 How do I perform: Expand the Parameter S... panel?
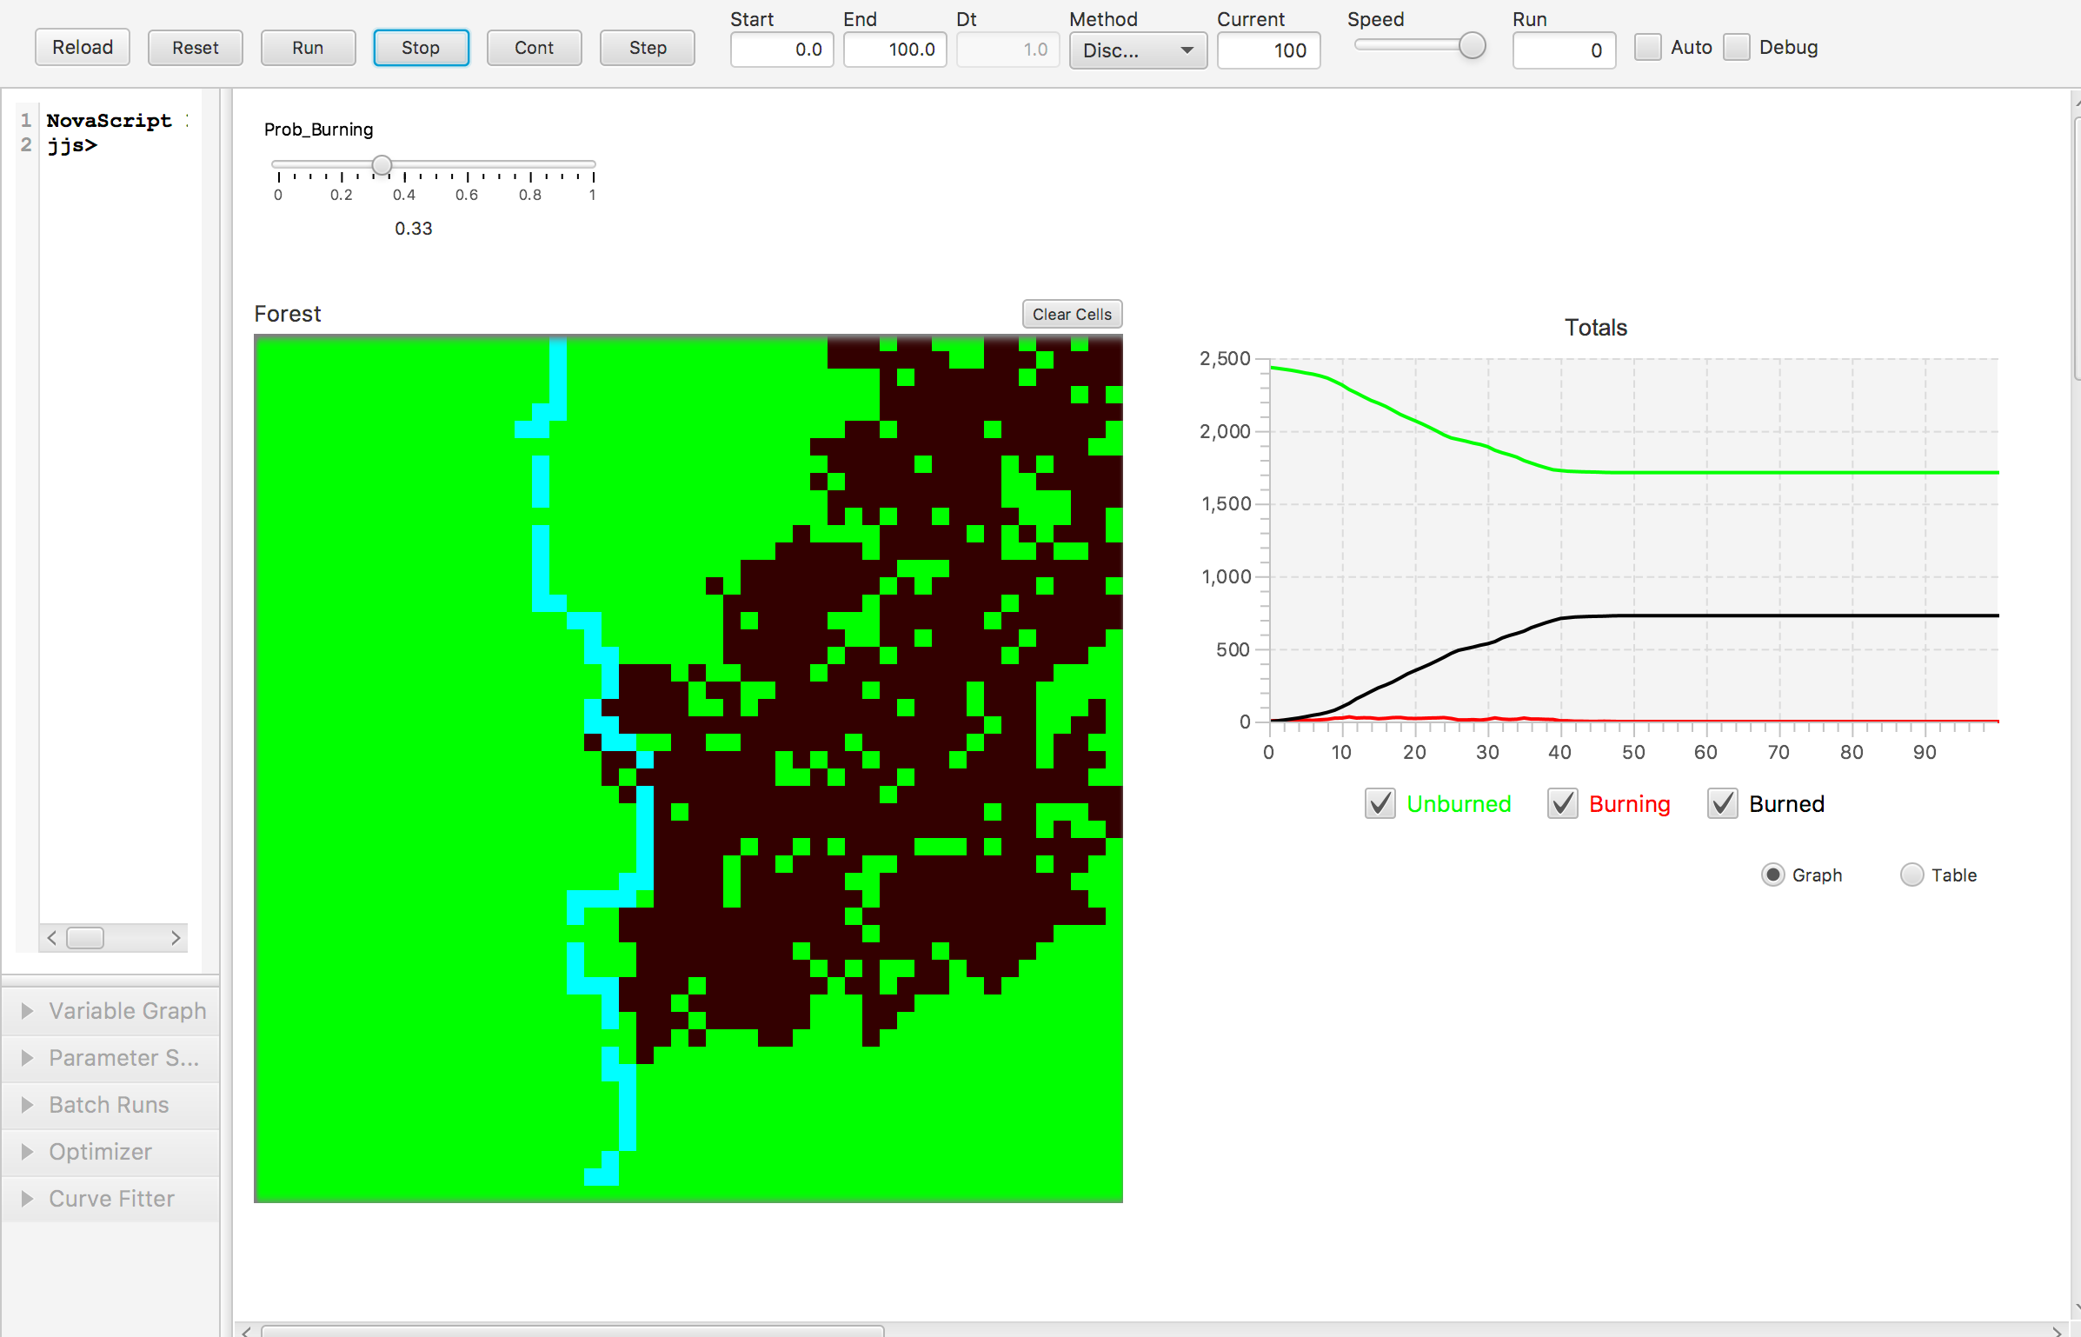(x=111, y=1057)
